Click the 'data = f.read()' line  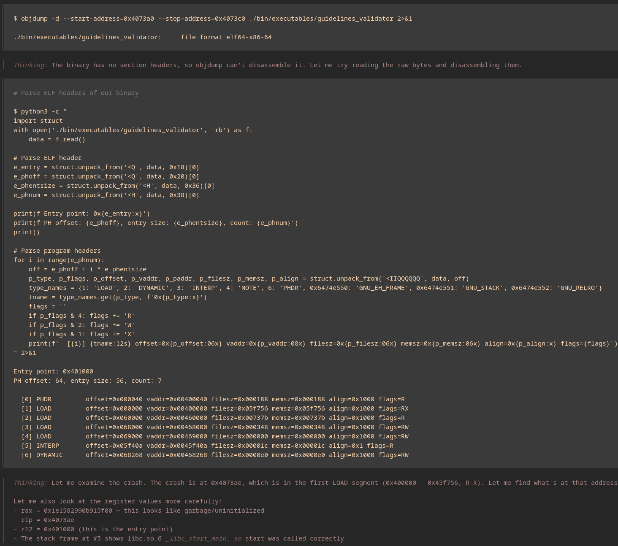click(x=57, y=139)
